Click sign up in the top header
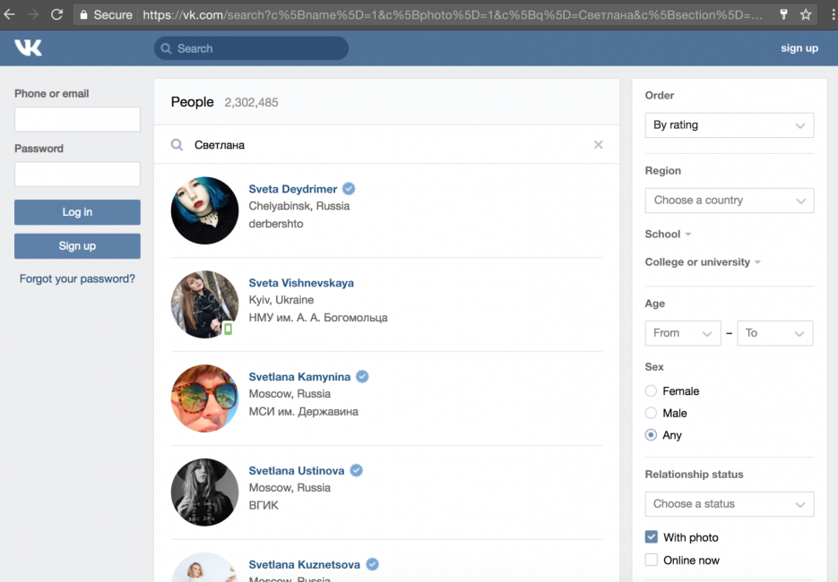 click(x=799, y=48)
